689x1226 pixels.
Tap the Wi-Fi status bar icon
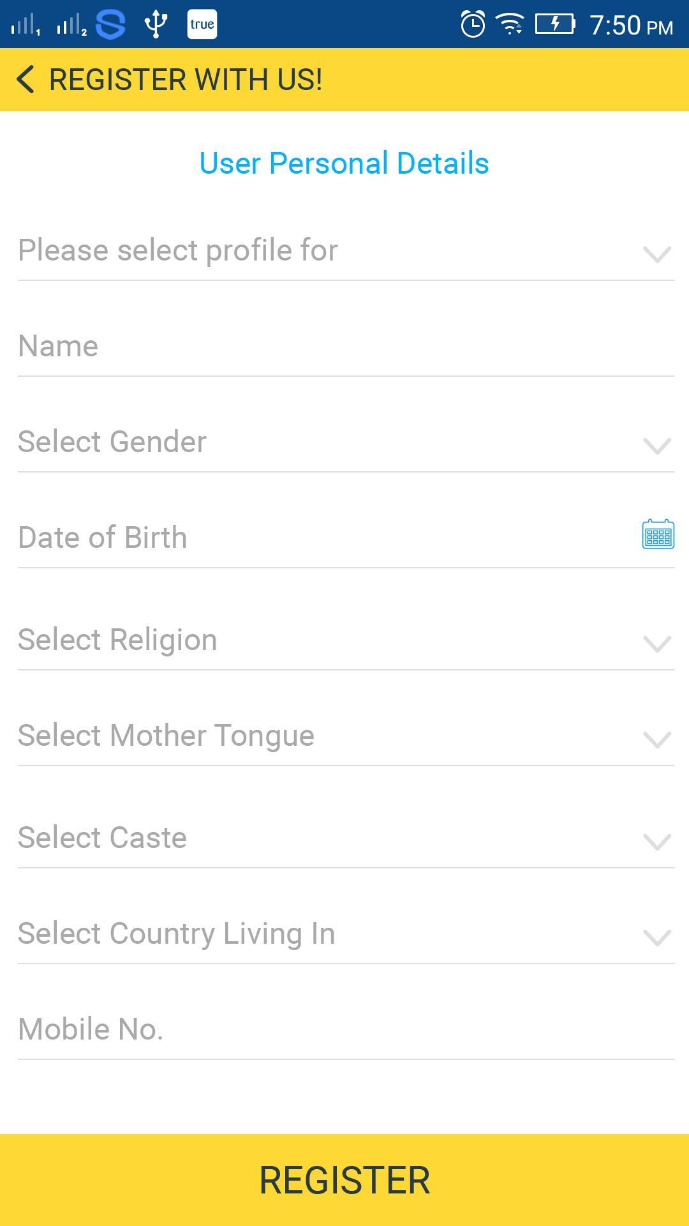click(x=510, y=25)
